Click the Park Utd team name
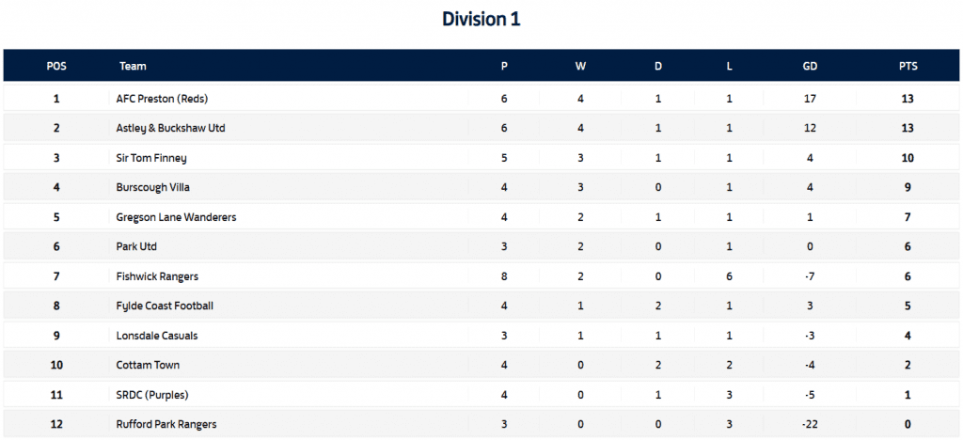The image size is (963, 440). point(136,246)
